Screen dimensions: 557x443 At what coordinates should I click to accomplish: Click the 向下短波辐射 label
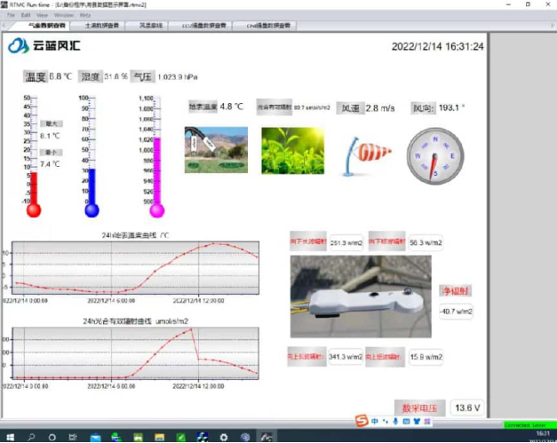coord(386,241)
